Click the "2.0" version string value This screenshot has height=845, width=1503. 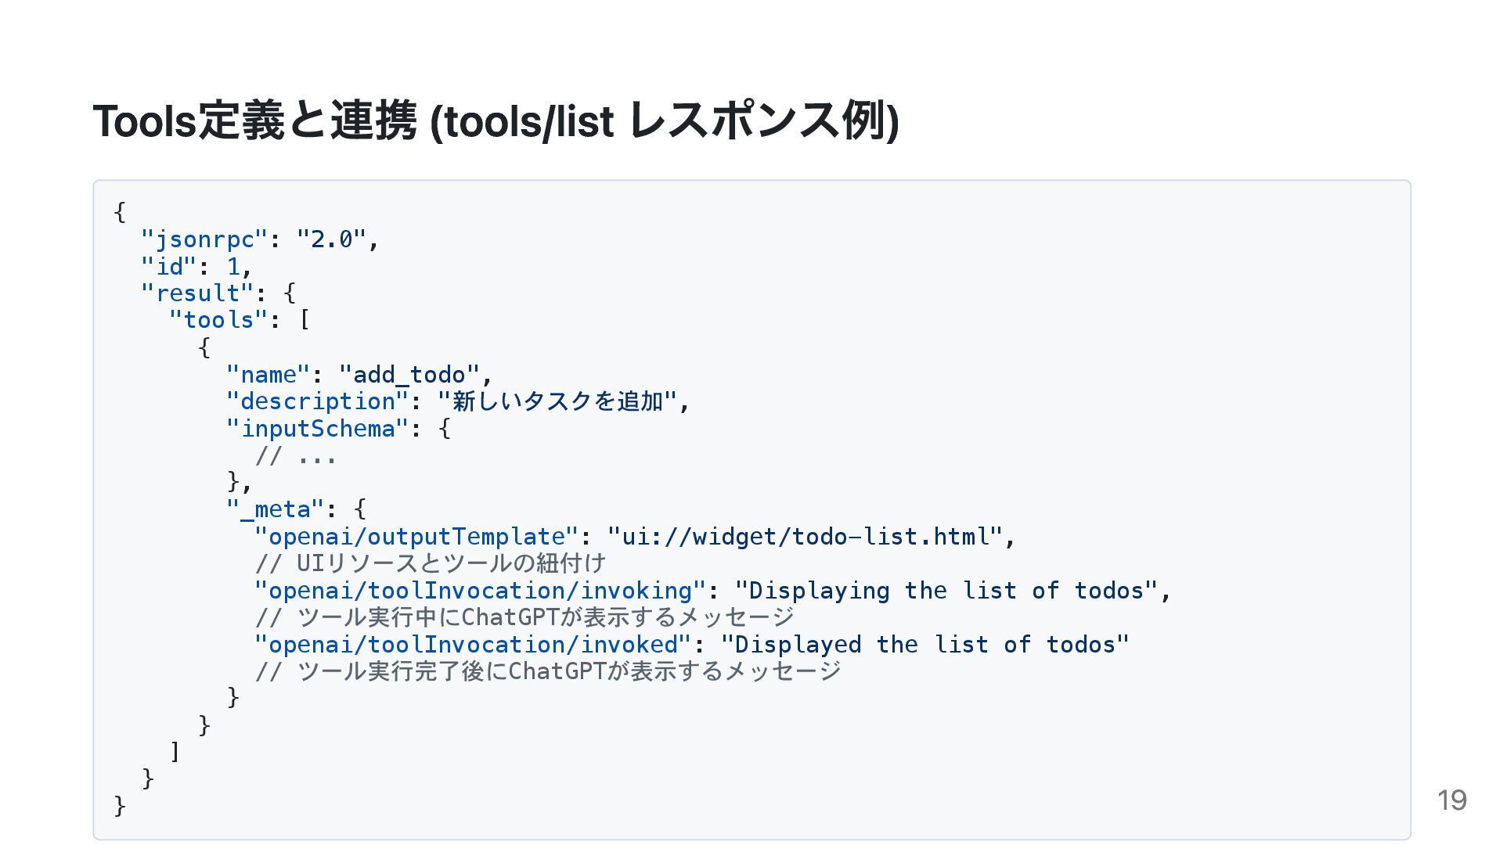pyautogui.click(x=331, y=239)
